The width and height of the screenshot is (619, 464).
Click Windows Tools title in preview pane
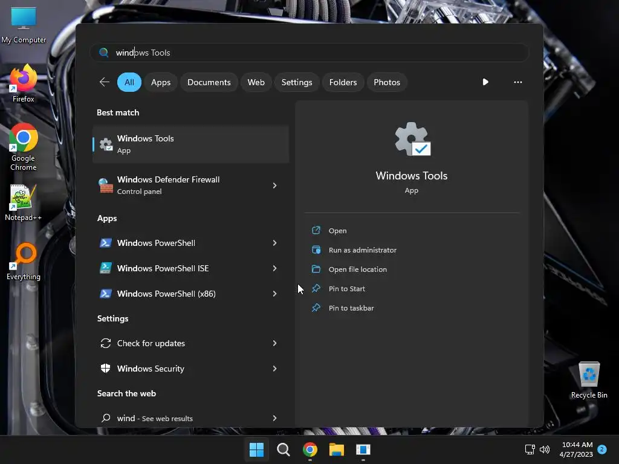(x=411, y=176)
